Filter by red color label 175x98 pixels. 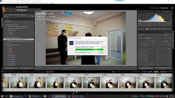click(142, 72)
